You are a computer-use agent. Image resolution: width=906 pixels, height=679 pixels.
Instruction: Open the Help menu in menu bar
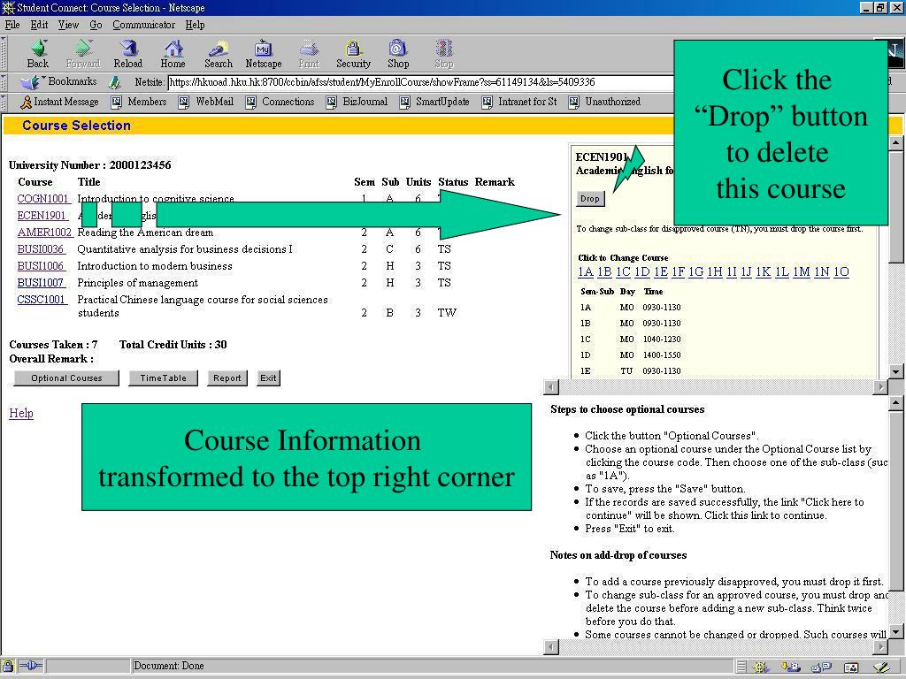(195, 25)
